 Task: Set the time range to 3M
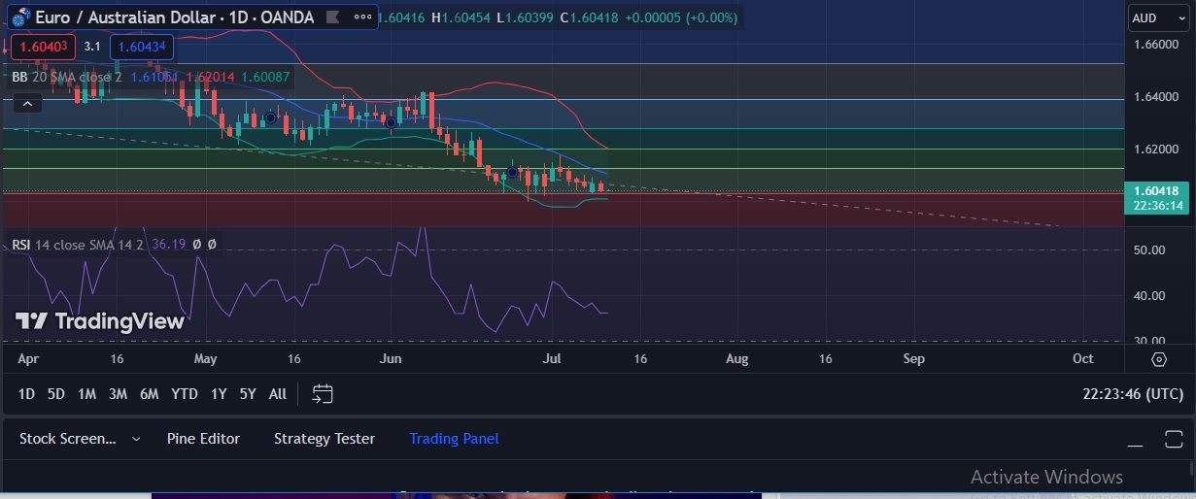[x=118, y=394]
